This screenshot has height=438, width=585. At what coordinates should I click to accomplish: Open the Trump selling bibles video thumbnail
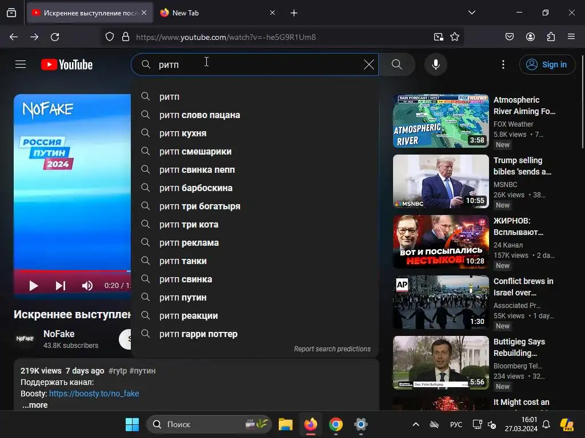pos(440,181)
